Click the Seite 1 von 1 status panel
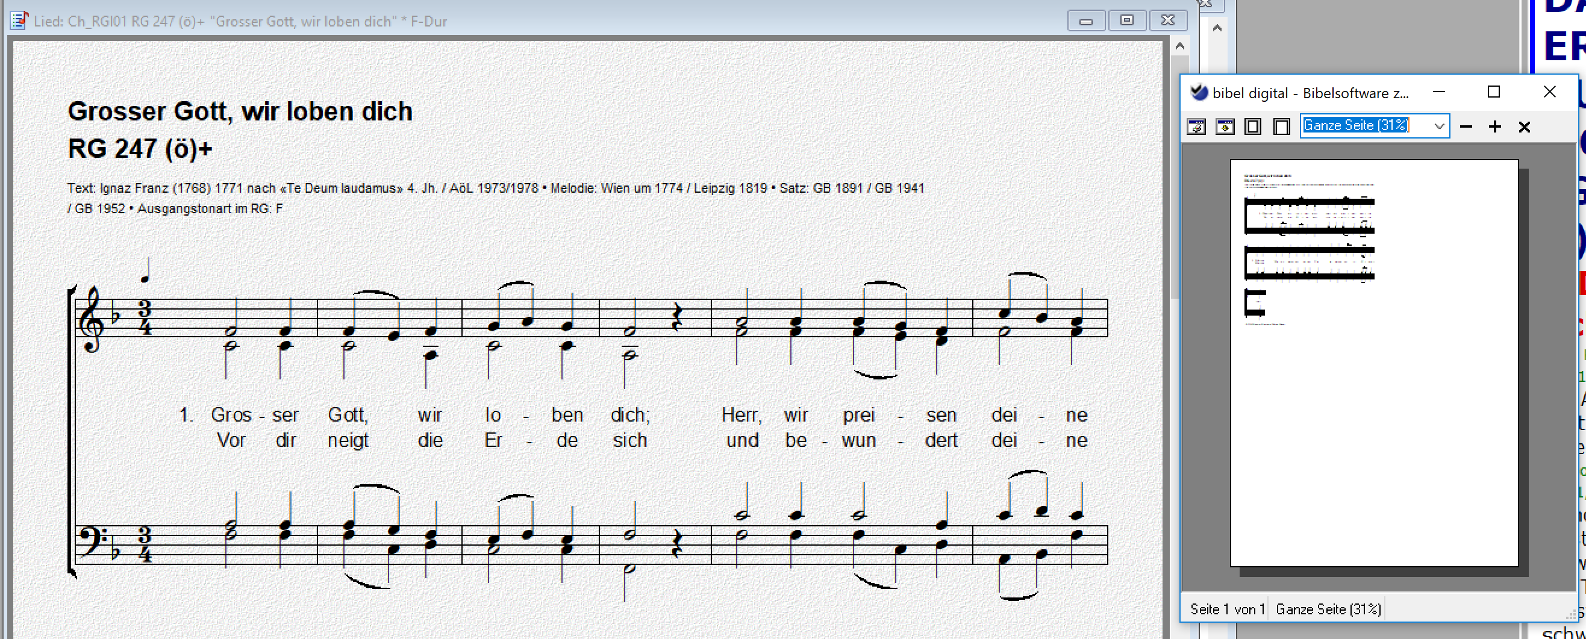 coord(1226,609)
